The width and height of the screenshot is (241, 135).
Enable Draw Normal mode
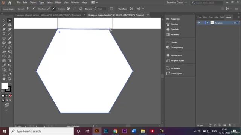[3, 100]
